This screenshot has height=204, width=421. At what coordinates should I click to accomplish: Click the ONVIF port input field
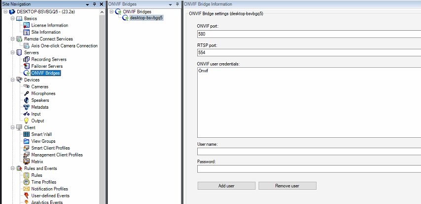tap(308, 36)
